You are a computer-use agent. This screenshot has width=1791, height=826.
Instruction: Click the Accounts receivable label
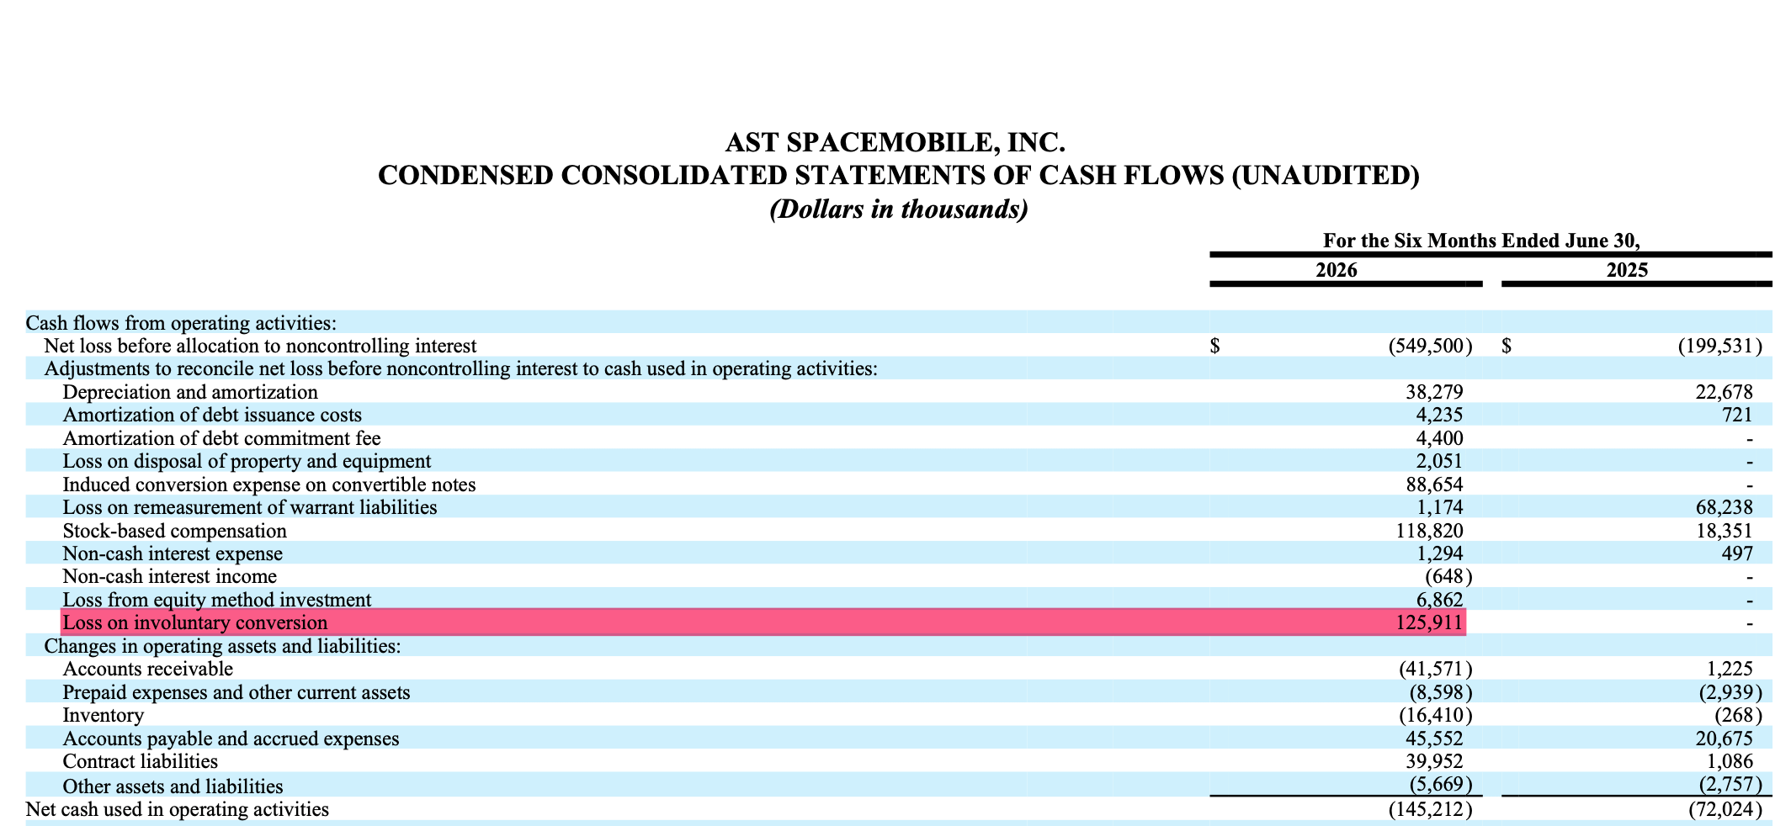147,669
